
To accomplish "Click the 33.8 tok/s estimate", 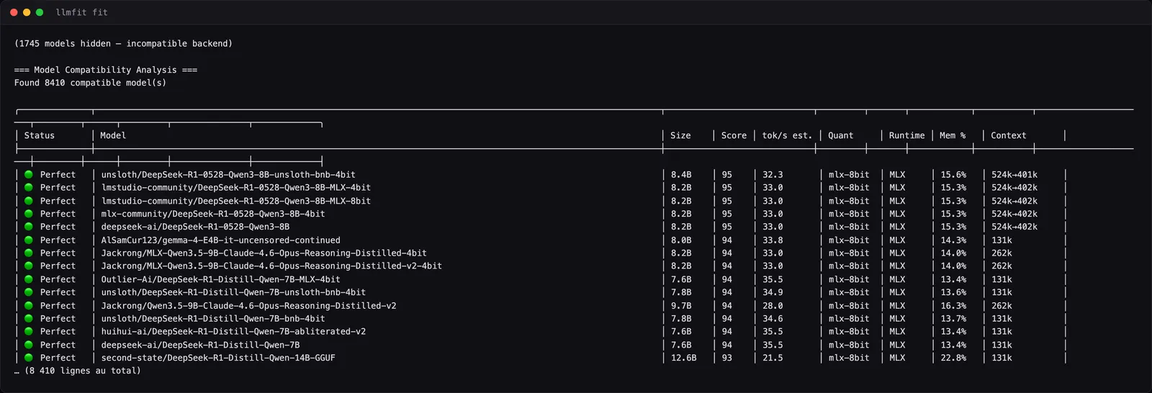I will coord(773,240).
